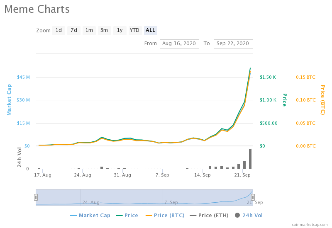Screen dimensions: 332x228
Task: Switch zoom to 1y
Action: [x=120, y=30]
